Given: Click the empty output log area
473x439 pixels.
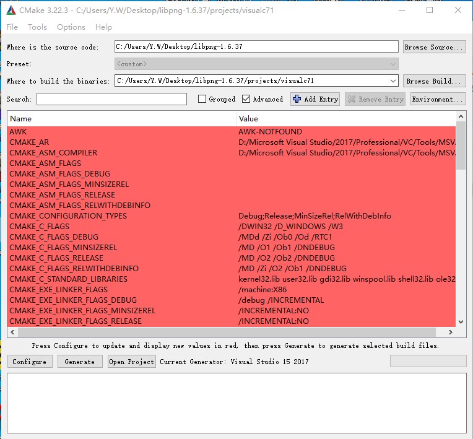Looking at the screenshot, I should point(236,403).
